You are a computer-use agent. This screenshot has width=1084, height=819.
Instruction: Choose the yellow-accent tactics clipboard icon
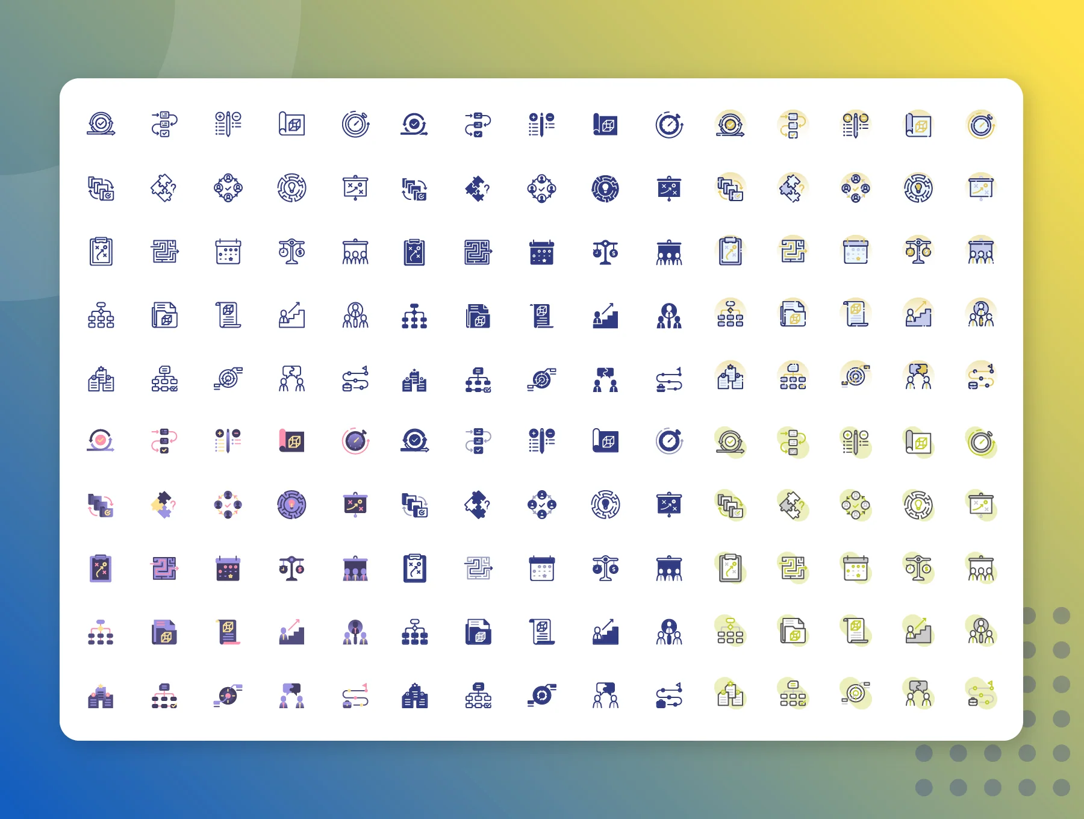pyautogui.click(x=730, y=251)
